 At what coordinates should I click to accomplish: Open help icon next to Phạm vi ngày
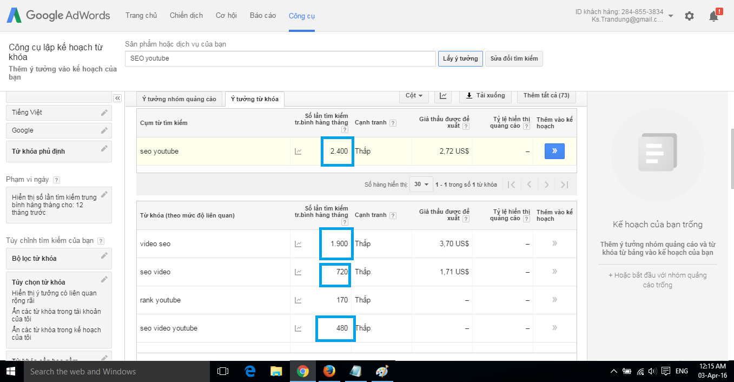[57, 180]
